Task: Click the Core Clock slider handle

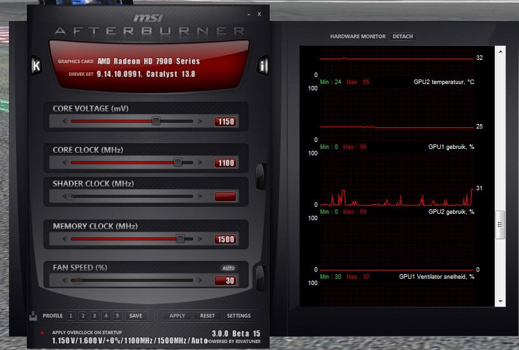Action: (x=178, y=162)
